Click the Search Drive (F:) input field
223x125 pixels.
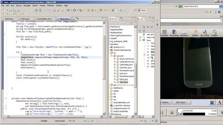click(201, 6)
